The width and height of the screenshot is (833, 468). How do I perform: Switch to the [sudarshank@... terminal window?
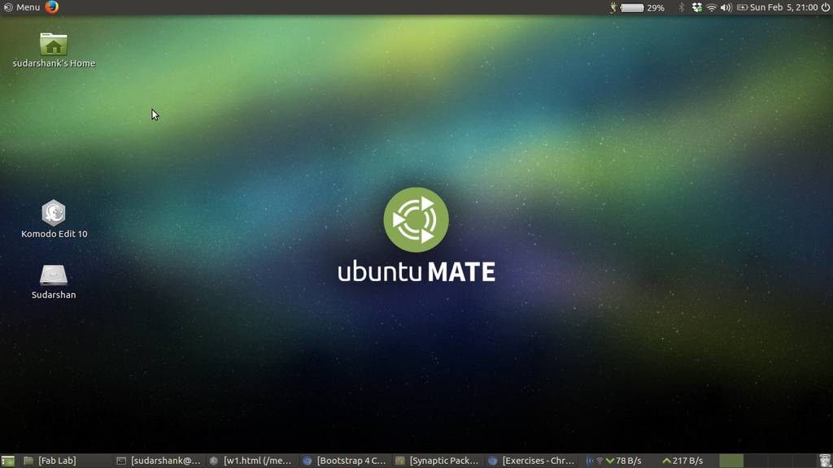[x=159, y=461]
